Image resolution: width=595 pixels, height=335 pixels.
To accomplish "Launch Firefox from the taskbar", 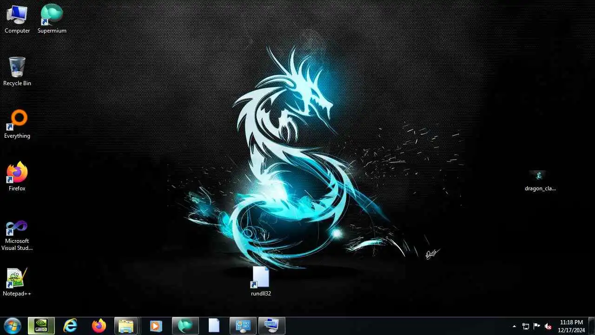I will [x=99, y=326].
